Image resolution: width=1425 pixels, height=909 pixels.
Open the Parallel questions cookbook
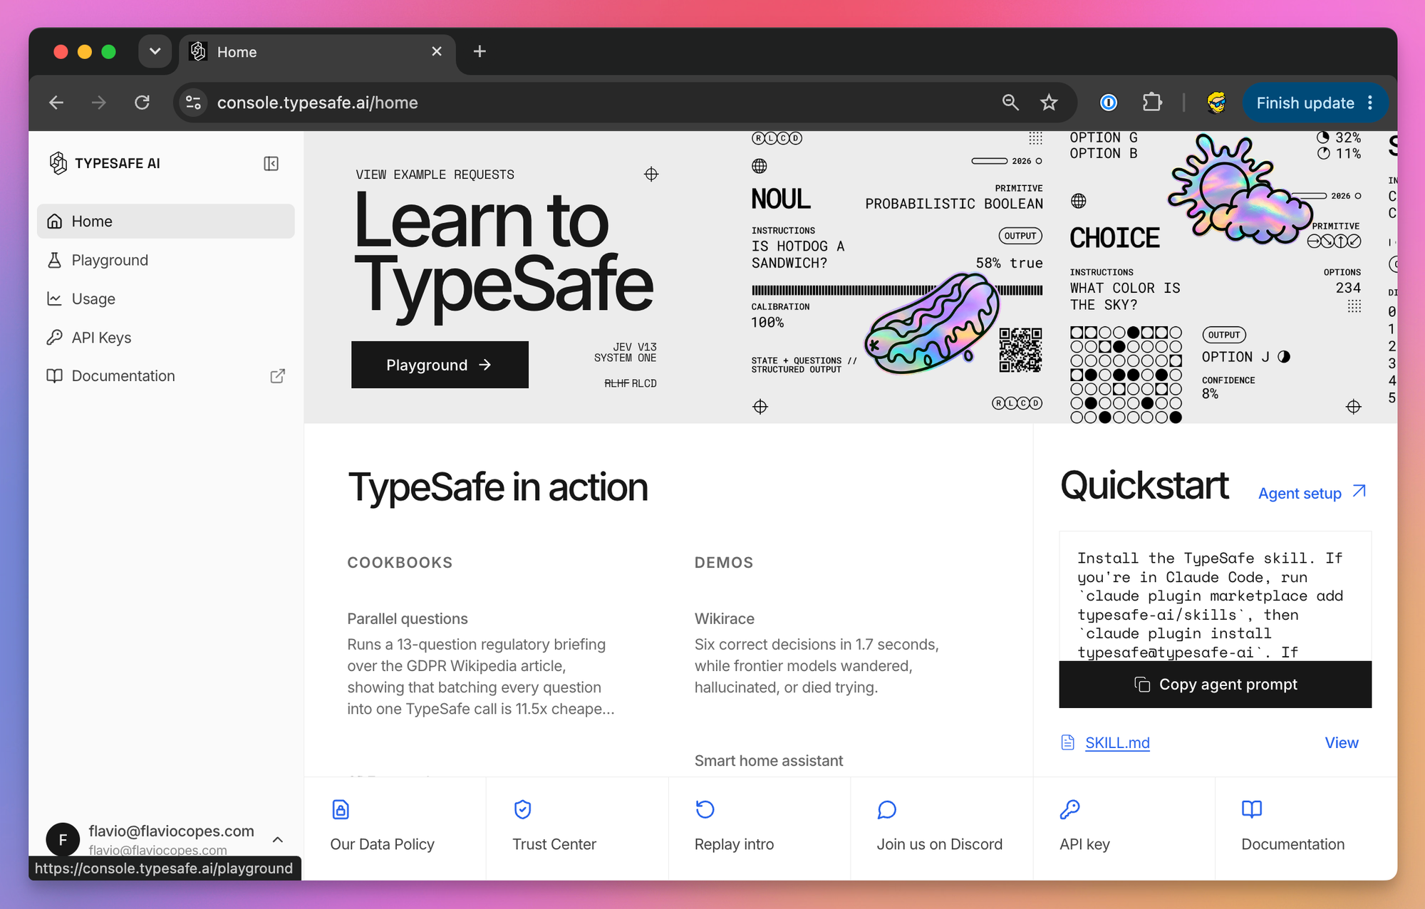(x=408, y=619)
